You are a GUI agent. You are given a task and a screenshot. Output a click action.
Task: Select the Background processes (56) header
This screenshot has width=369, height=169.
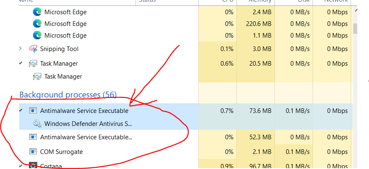click(68, 95)
